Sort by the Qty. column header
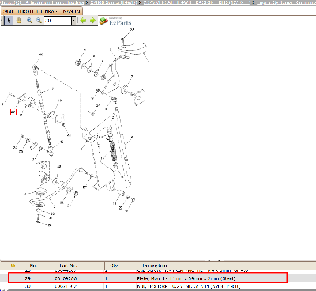The width and height of the screenshot is (316, 291). pos(114,266)
